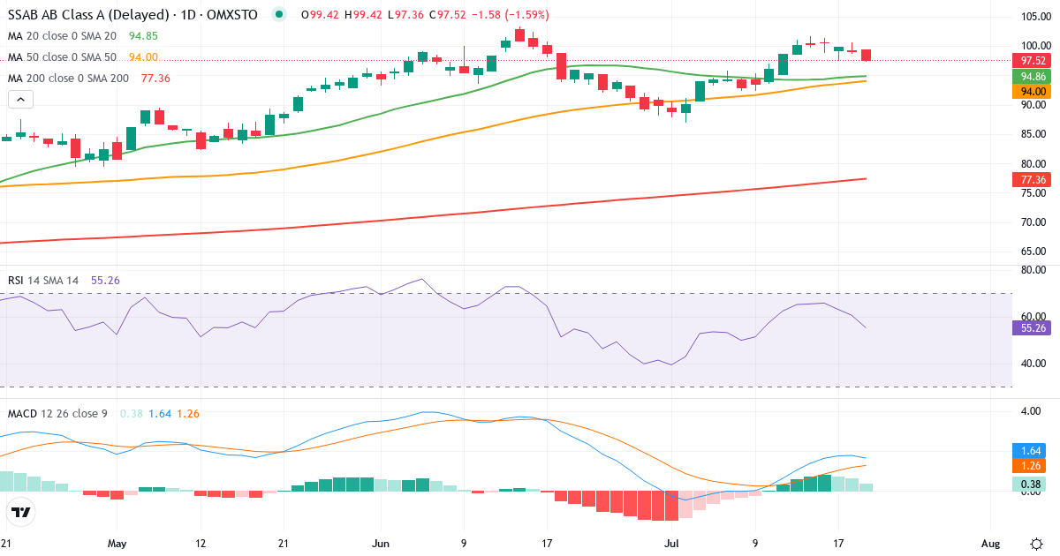Click the TradingView logo icon

pos(20,512)
